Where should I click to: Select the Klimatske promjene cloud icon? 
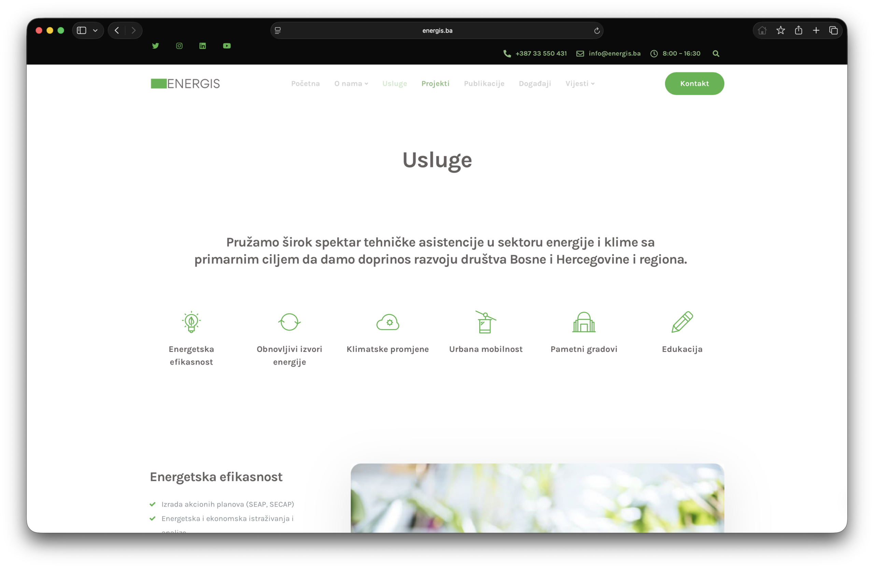coord(388,322)
